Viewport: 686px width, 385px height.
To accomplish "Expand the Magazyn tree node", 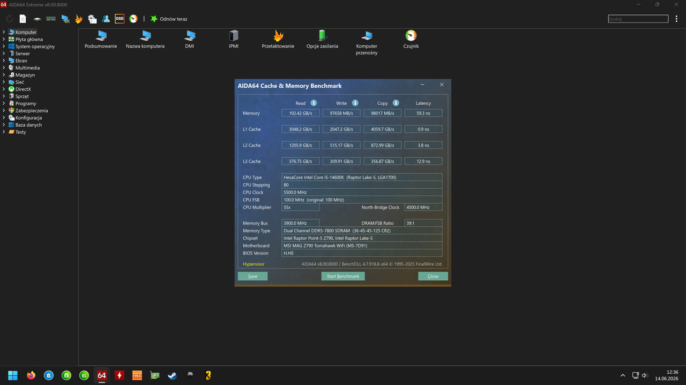I will (4, 75).
